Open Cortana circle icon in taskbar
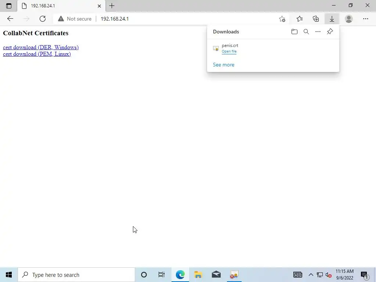Viewport: 376px width, 282px height. coord(144,275)
